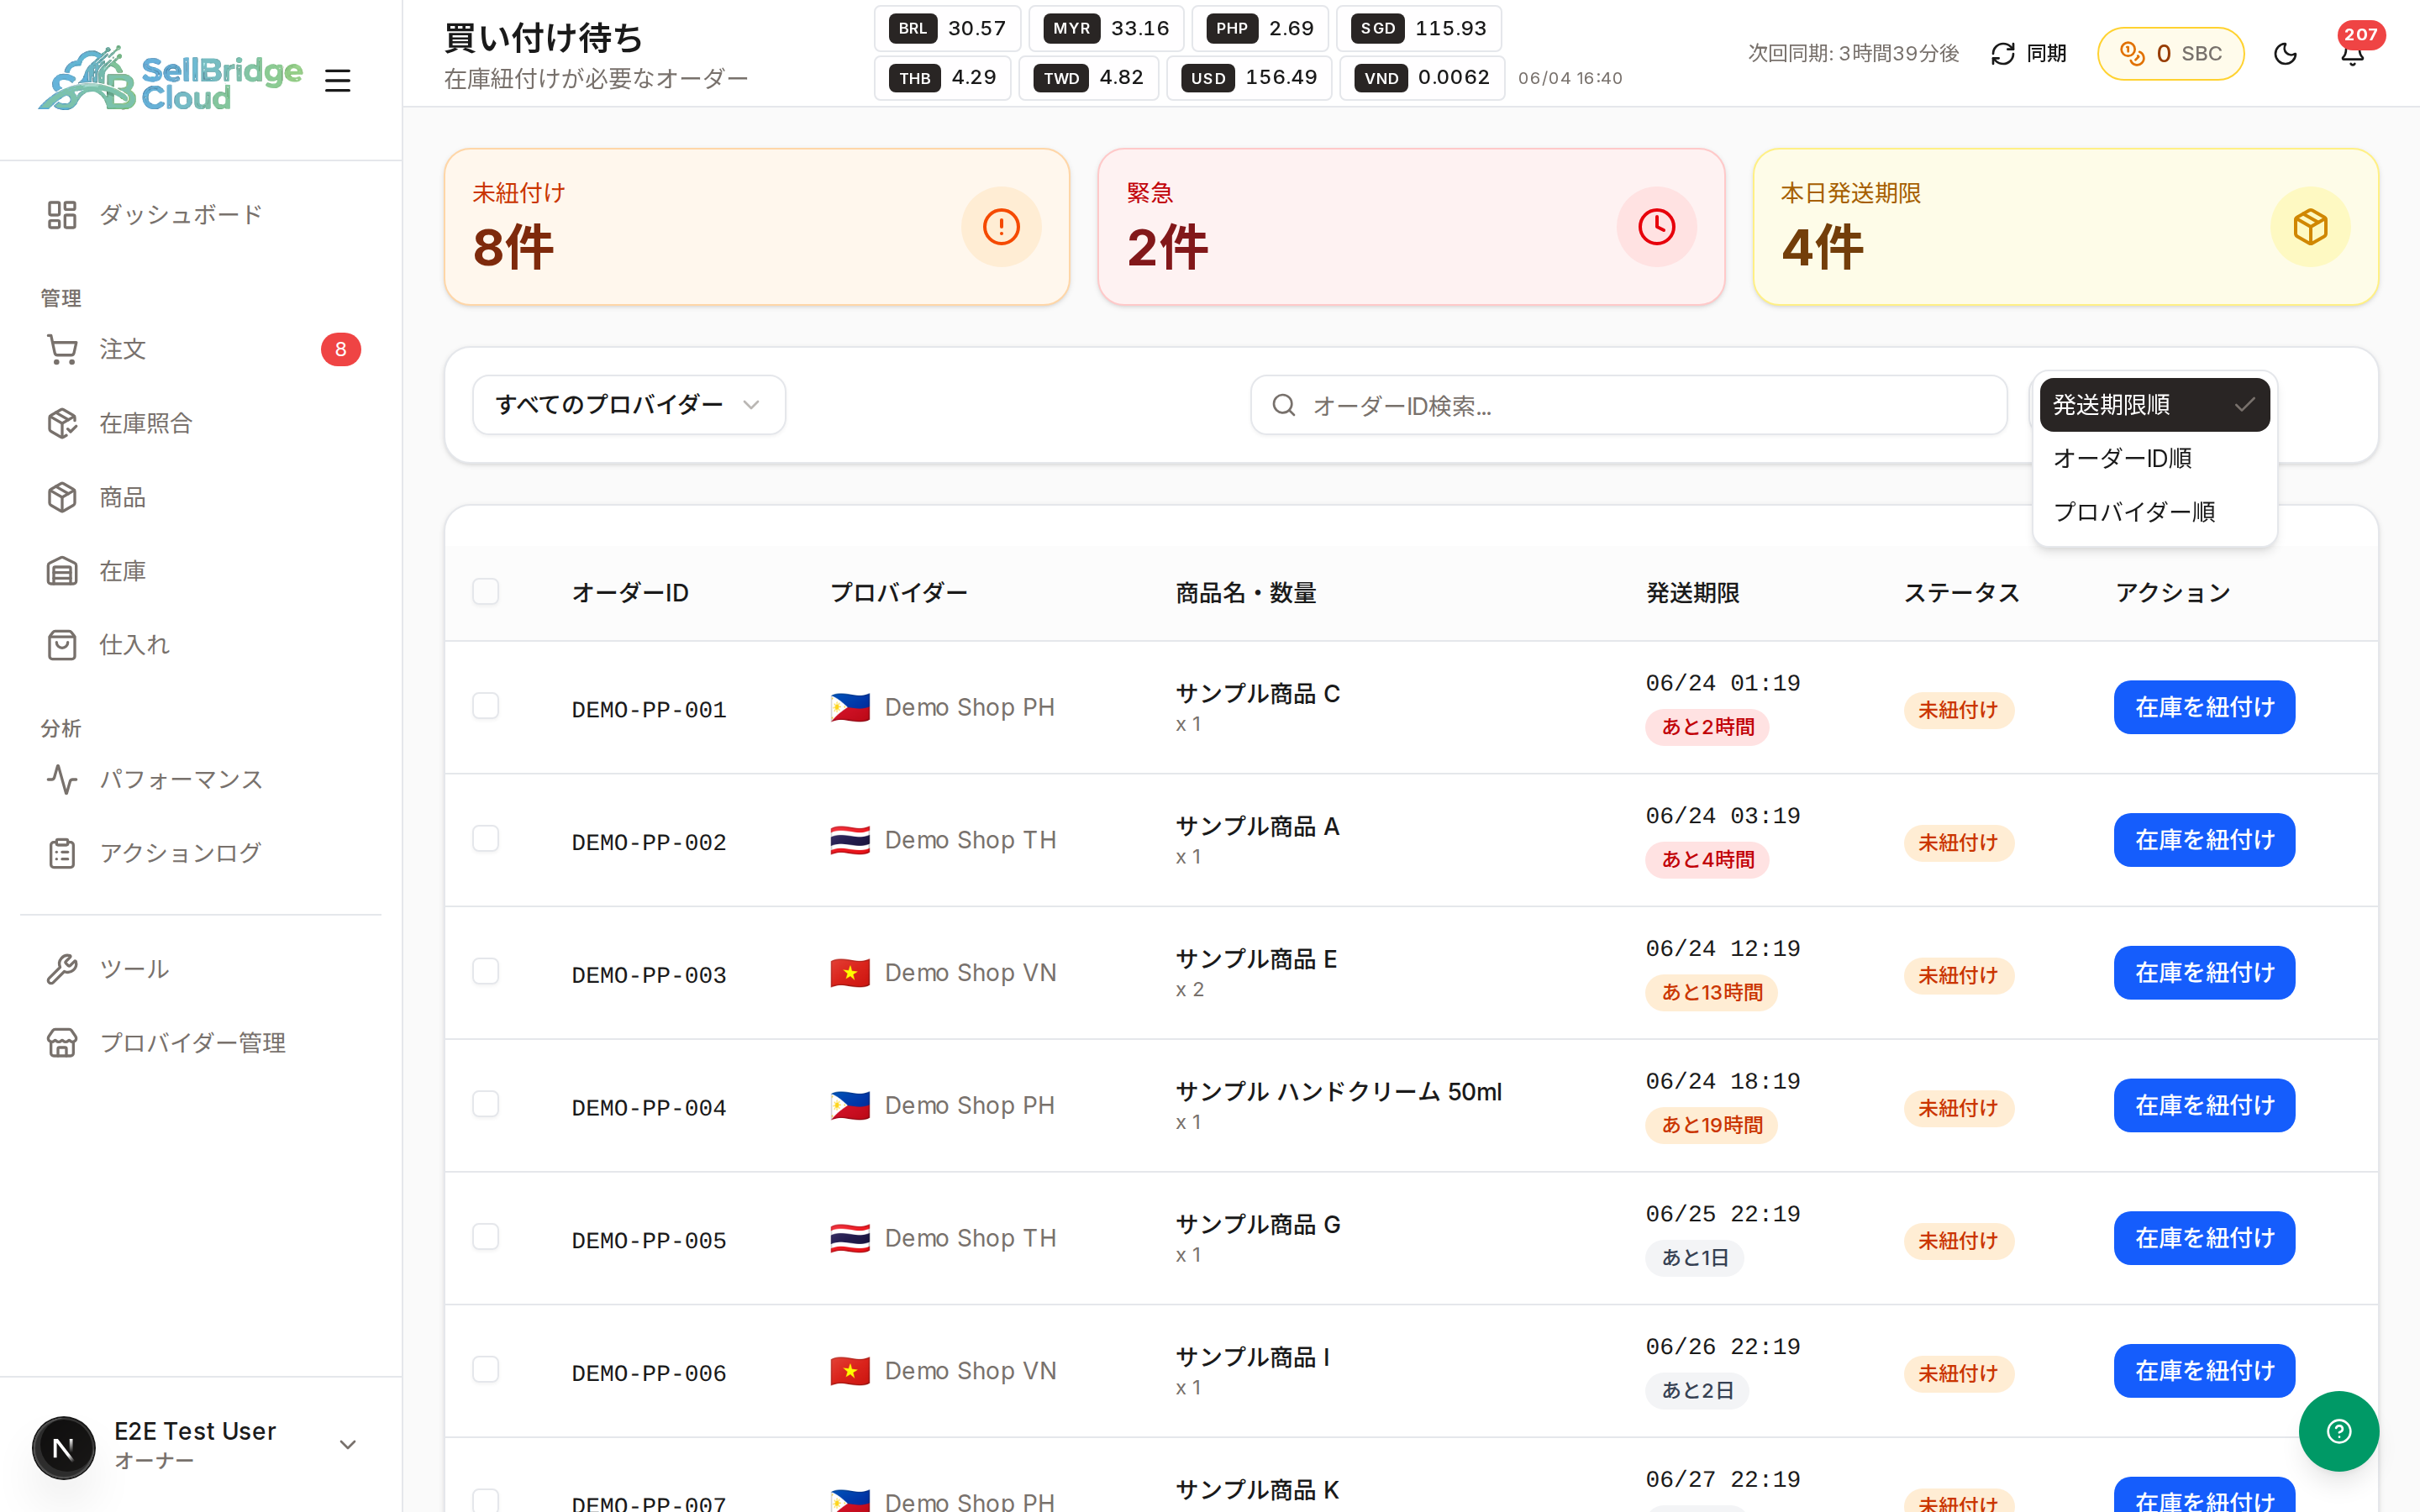Toggle dark mode moon icon
The image size is (2420, 1512).
coord(2285,54)
